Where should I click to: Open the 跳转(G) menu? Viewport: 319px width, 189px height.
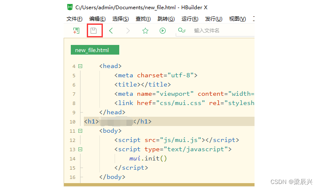click(x=166, y=19)
